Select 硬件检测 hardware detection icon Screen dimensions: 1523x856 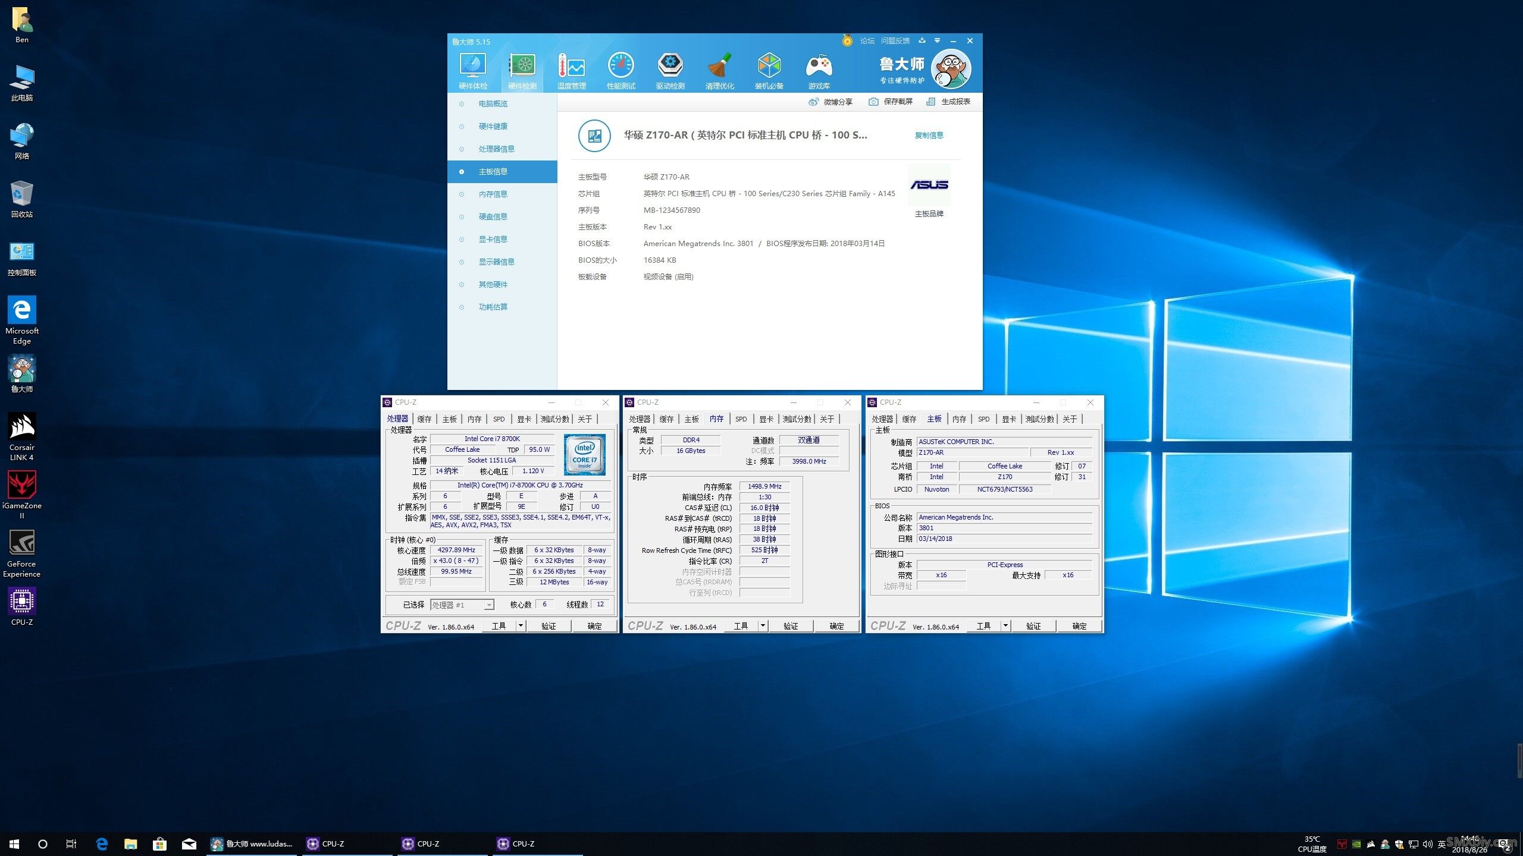tap(522, 71)
